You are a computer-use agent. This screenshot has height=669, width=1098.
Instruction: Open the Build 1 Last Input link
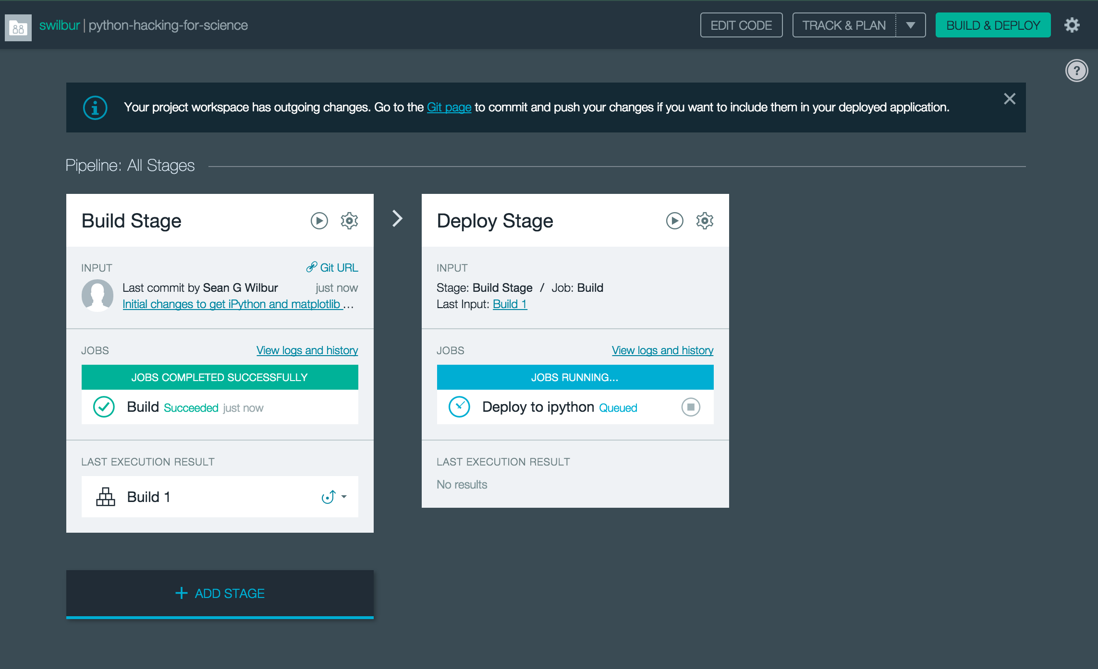[x=510, y=304]
